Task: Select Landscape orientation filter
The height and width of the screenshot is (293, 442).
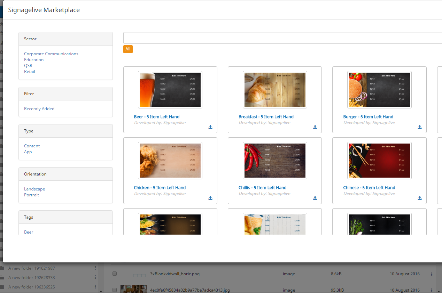Action: 34,189
